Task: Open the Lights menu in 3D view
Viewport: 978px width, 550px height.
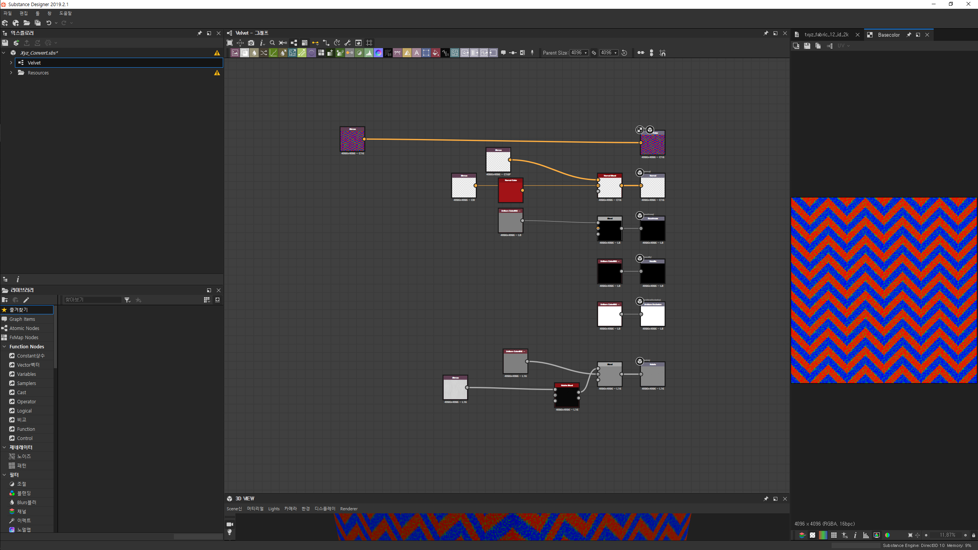Action: 274,509
